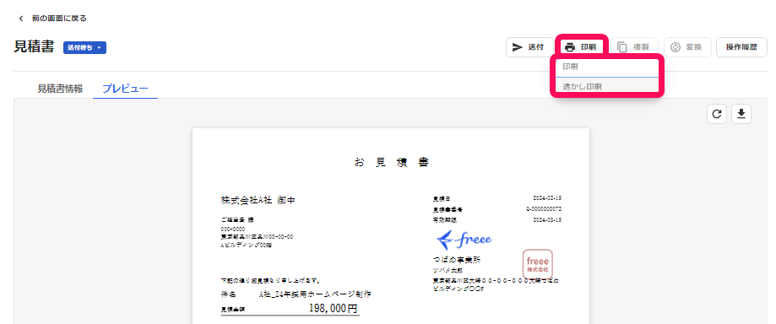Screen dimensions: 776x324
Task: Click the circular convert icon in 変換
Action: point(676,47)
